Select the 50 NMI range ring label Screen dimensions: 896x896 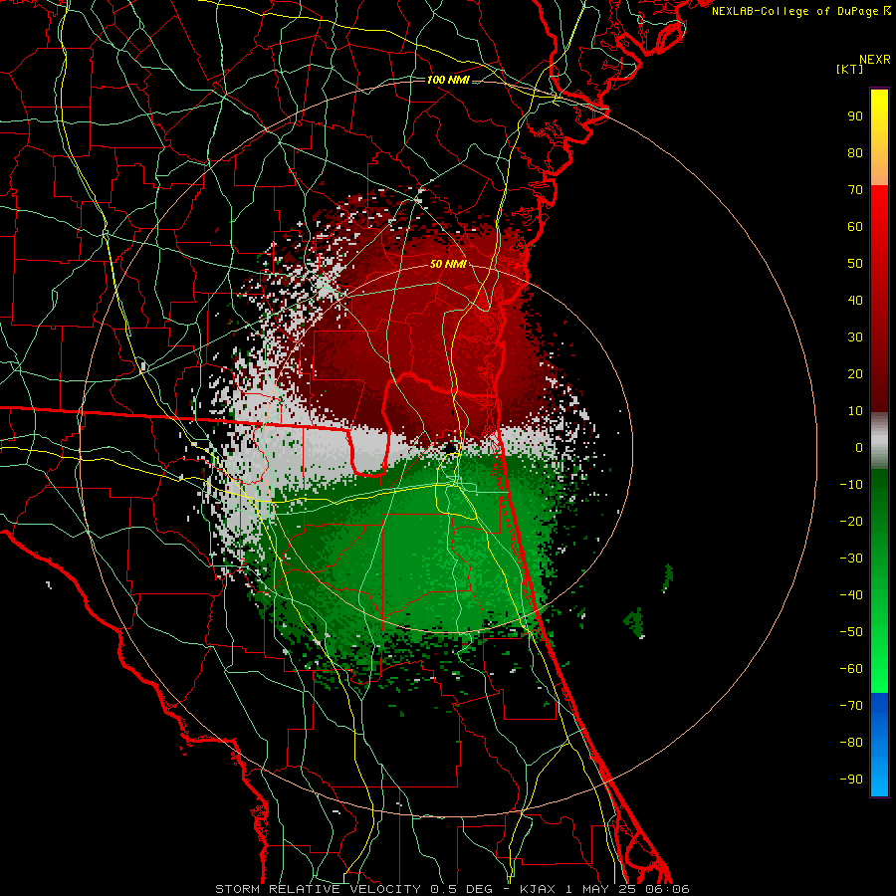449,264
